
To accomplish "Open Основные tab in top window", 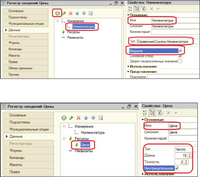I will tap(26, 11).
